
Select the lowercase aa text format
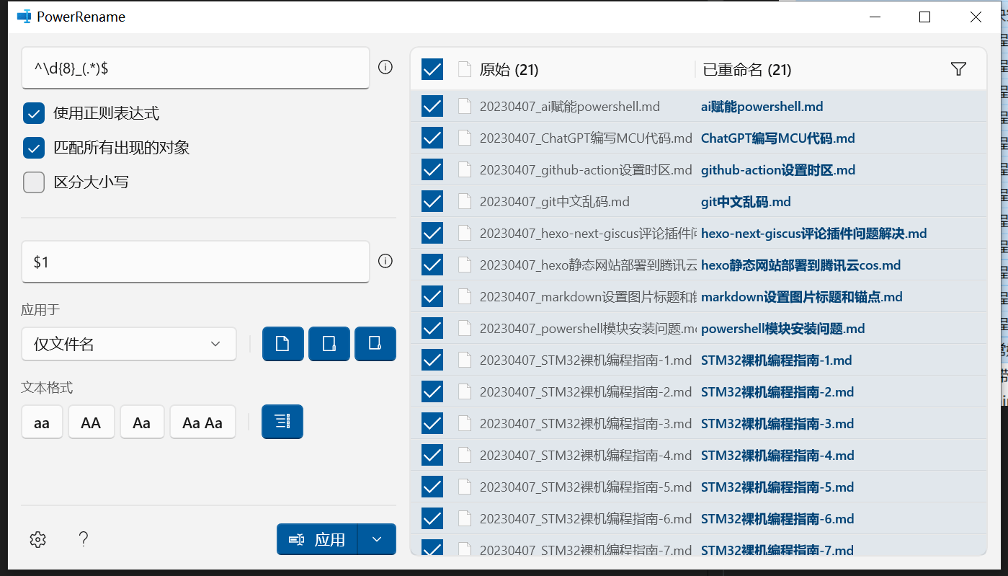point(41,422)
